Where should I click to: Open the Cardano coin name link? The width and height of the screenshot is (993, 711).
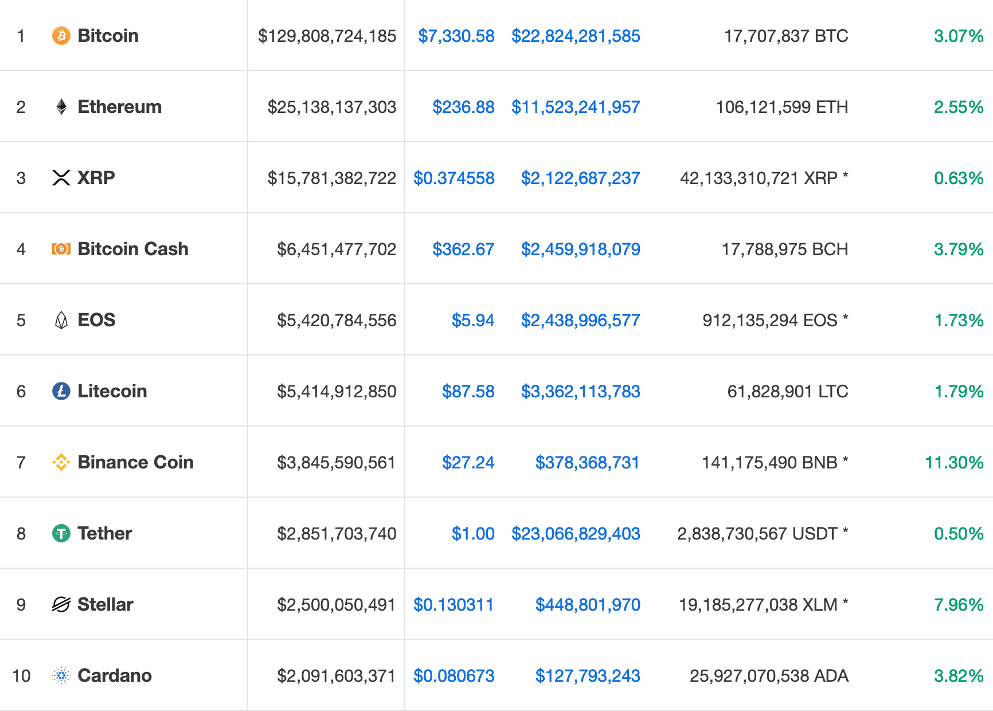pyautogui.click(x=115, y=675)
